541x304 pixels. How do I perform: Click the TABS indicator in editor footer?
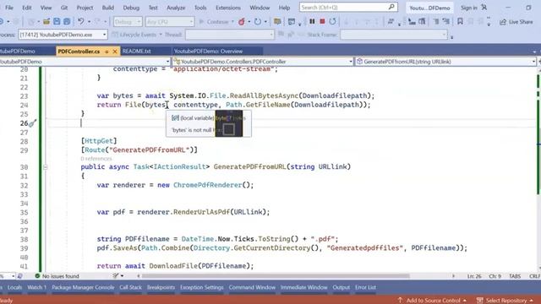515,276
